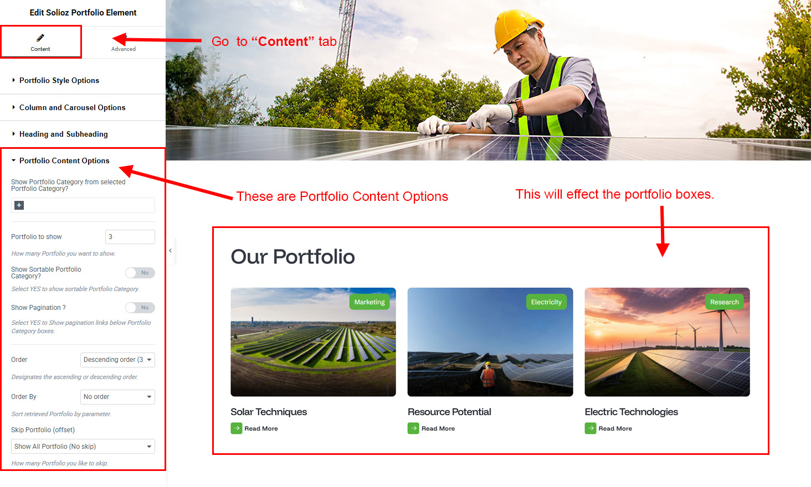Open the Resource Potential portfolio image

[490, 342]
